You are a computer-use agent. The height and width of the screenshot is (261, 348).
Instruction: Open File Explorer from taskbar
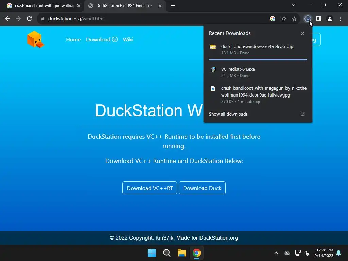182,253
